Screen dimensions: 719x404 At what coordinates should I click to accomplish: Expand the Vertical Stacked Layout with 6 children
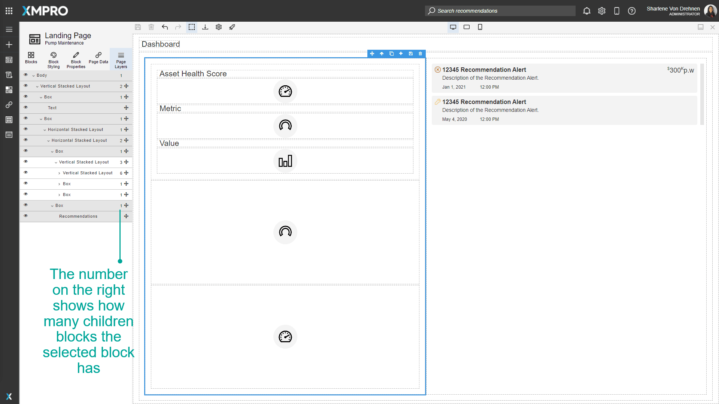click(59, 173)
